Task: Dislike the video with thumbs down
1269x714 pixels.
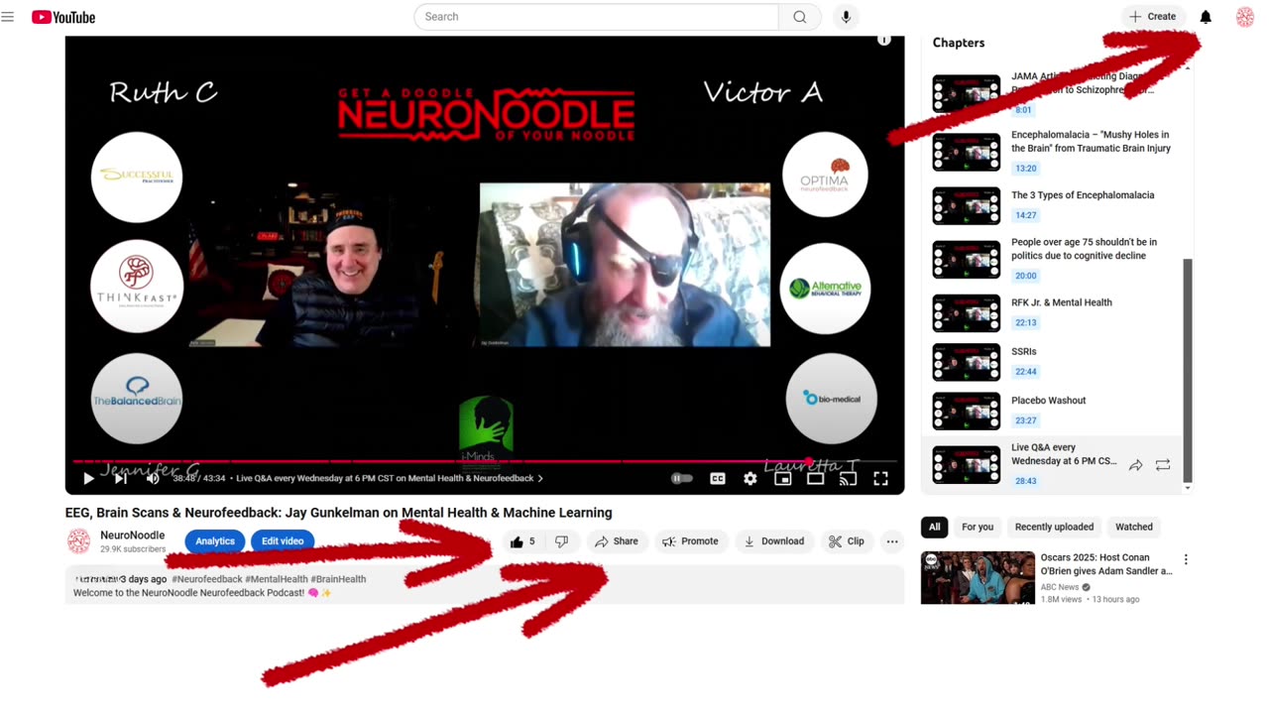Action: click(561, 541)
